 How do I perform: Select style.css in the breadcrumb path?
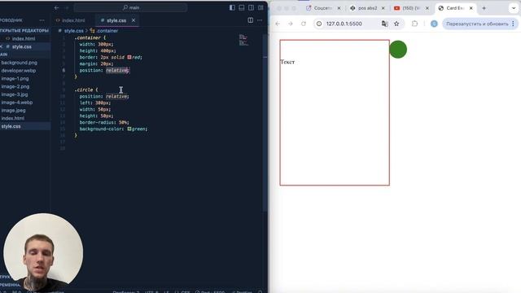coord(74,31)
